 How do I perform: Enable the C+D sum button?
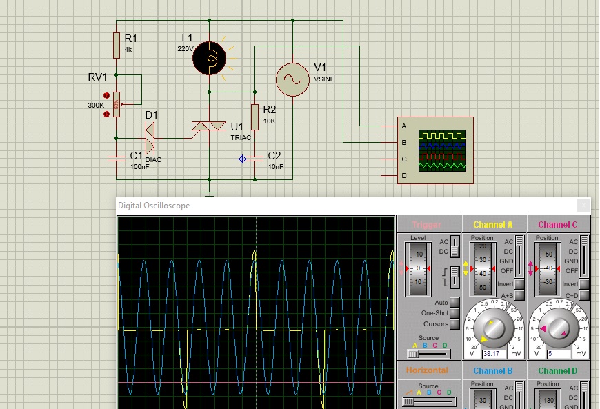[583, 296]
